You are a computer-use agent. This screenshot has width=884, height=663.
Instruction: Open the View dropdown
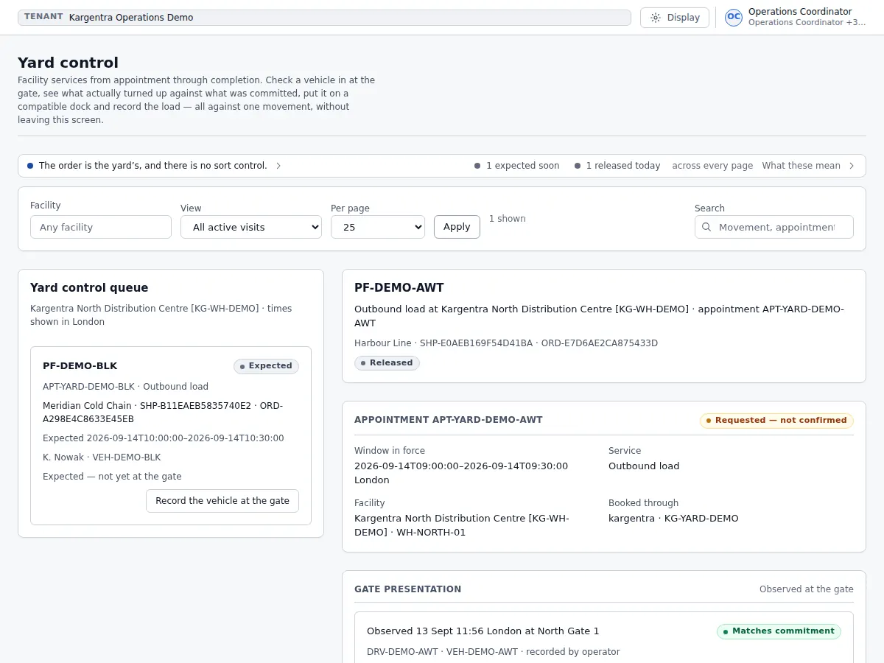(251, 227)
